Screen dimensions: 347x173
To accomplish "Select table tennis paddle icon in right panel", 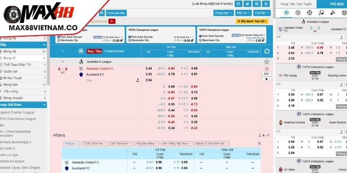I will coord(321,13).
